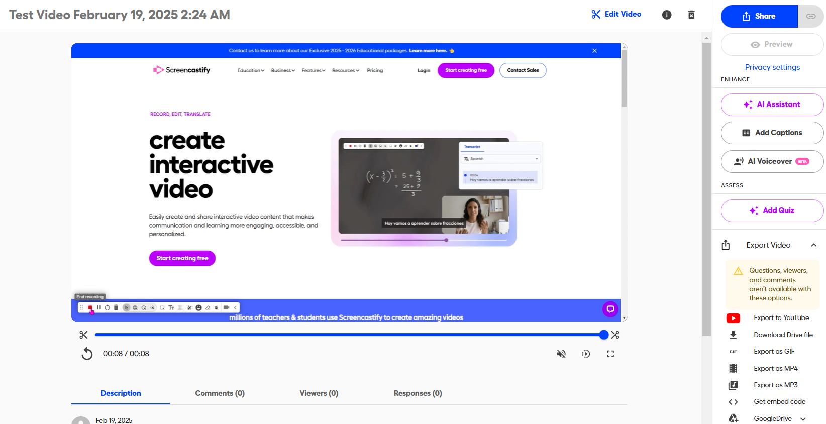Enter fullscreen mode
This screenshot has height=424, width=826.
tap(610, 354)
